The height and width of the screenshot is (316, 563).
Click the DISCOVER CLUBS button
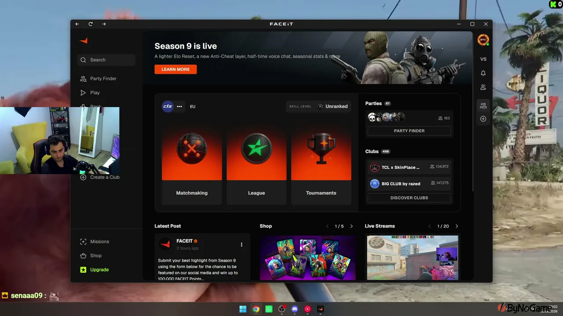tap(409, 198)
